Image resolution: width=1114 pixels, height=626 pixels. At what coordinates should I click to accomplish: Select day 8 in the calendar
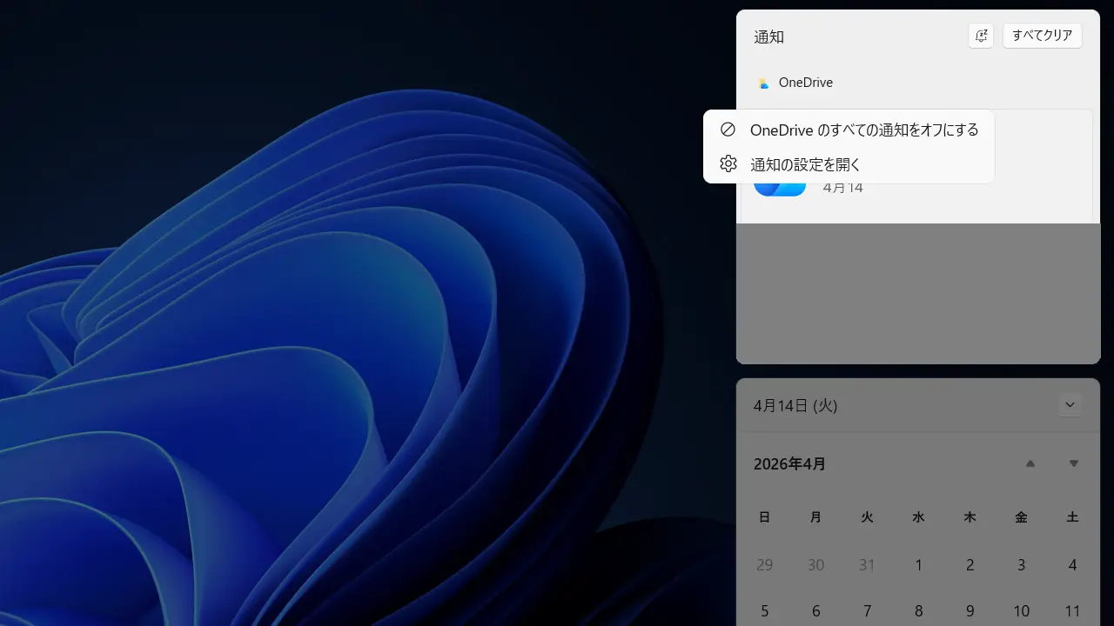pyautogui.click(x=918, y=611)
